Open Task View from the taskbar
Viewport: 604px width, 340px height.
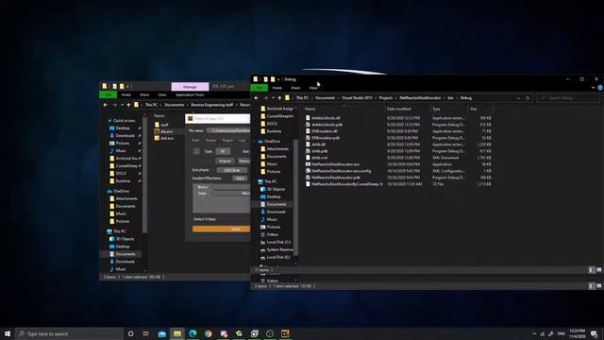point(146,333)
